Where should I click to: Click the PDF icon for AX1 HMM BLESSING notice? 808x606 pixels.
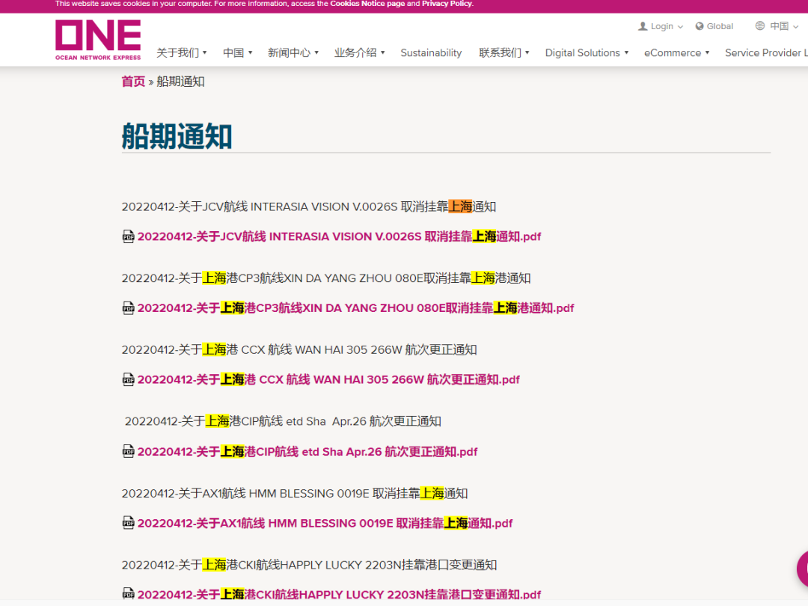(128, 523)
